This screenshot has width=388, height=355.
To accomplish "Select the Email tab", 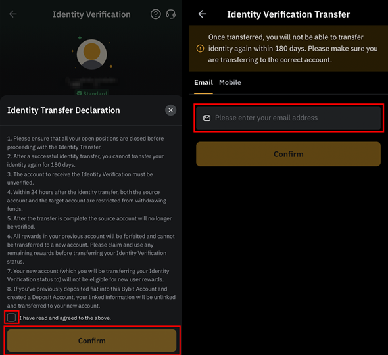I will pos(203,82).
